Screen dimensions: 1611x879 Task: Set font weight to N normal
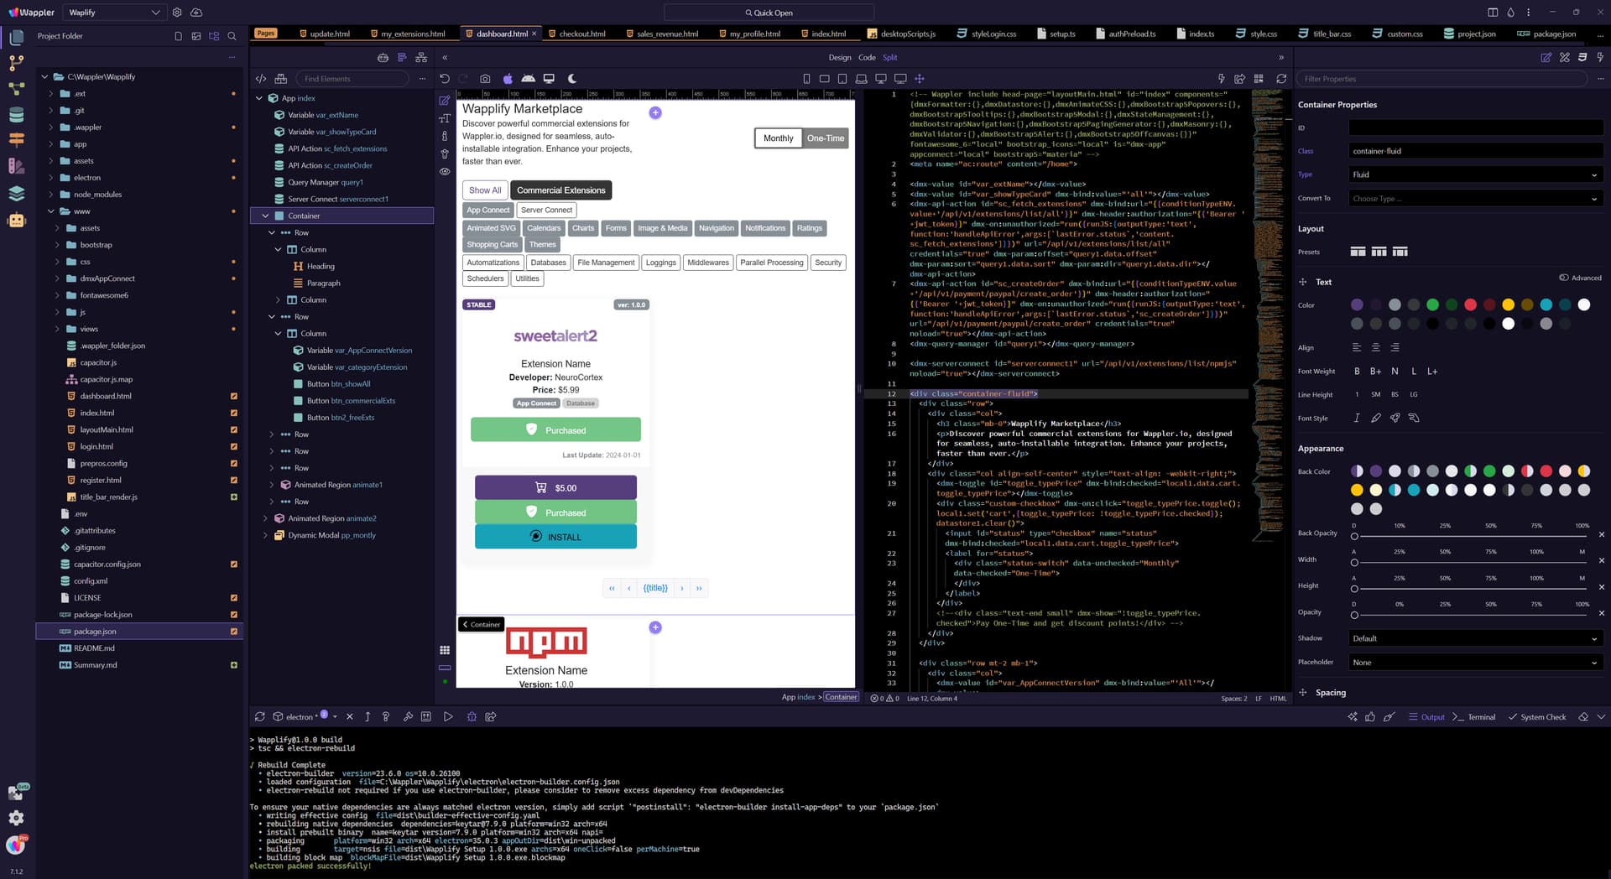coord(1395,372)
